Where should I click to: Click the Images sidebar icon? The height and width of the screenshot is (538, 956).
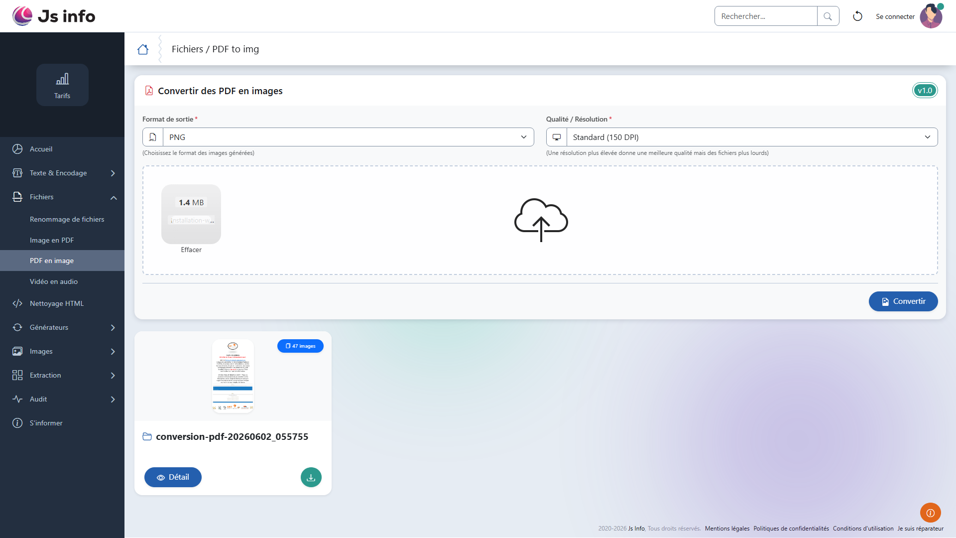[17, 351]
